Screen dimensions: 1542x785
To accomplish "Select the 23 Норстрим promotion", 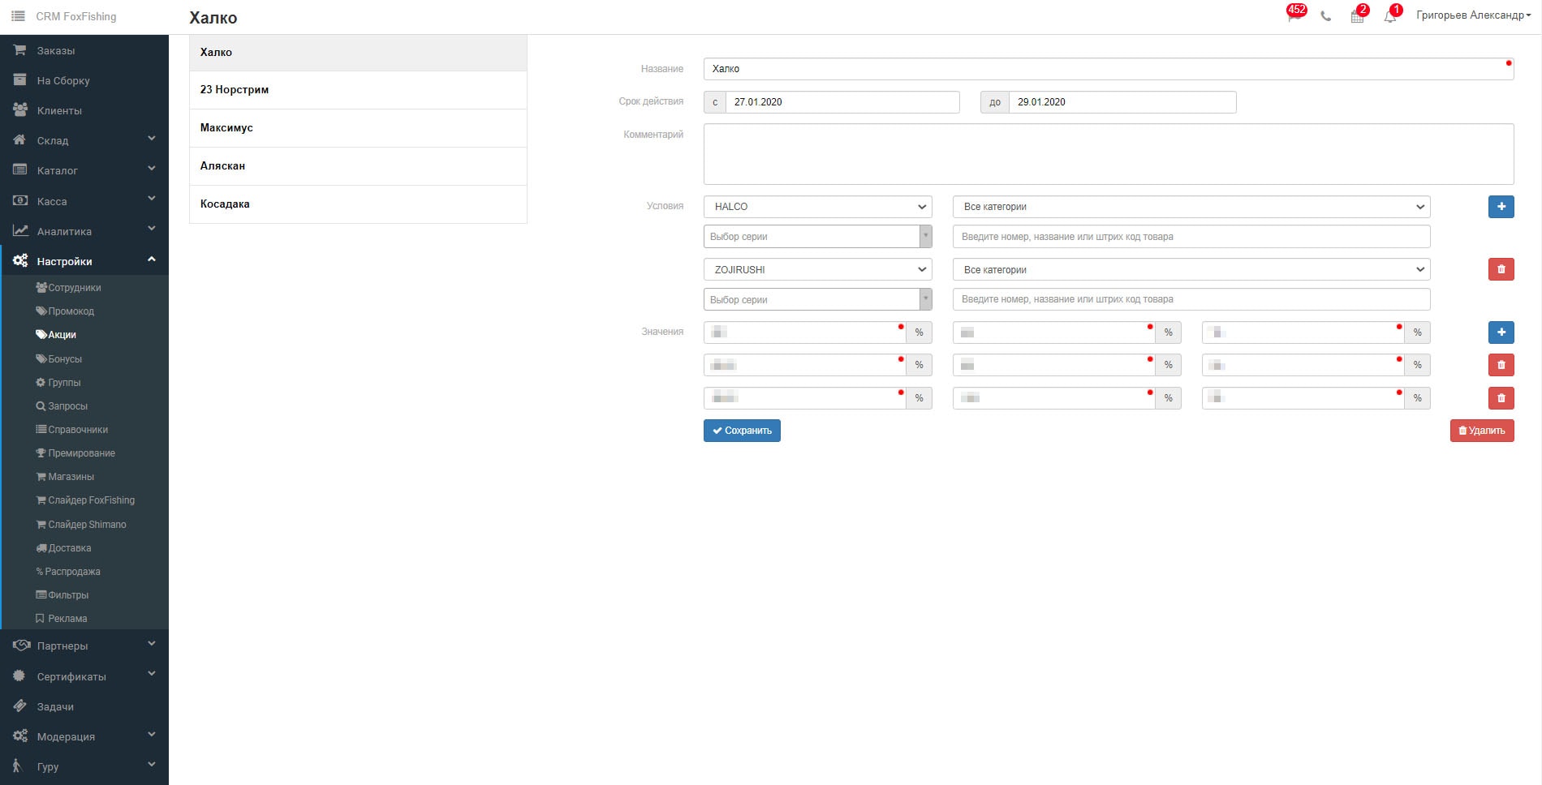I will point(358,90).
